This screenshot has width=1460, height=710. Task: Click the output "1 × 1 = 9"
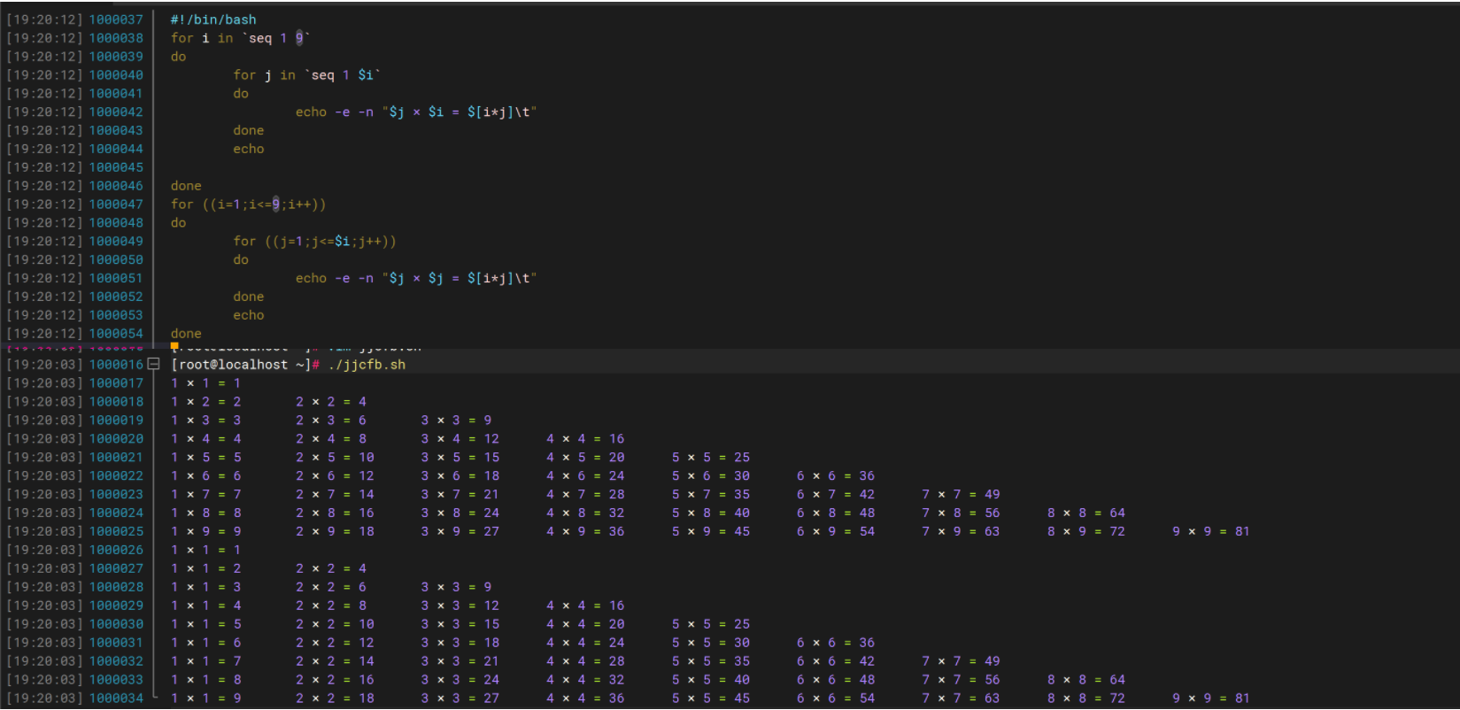click(x=206, y=698)
